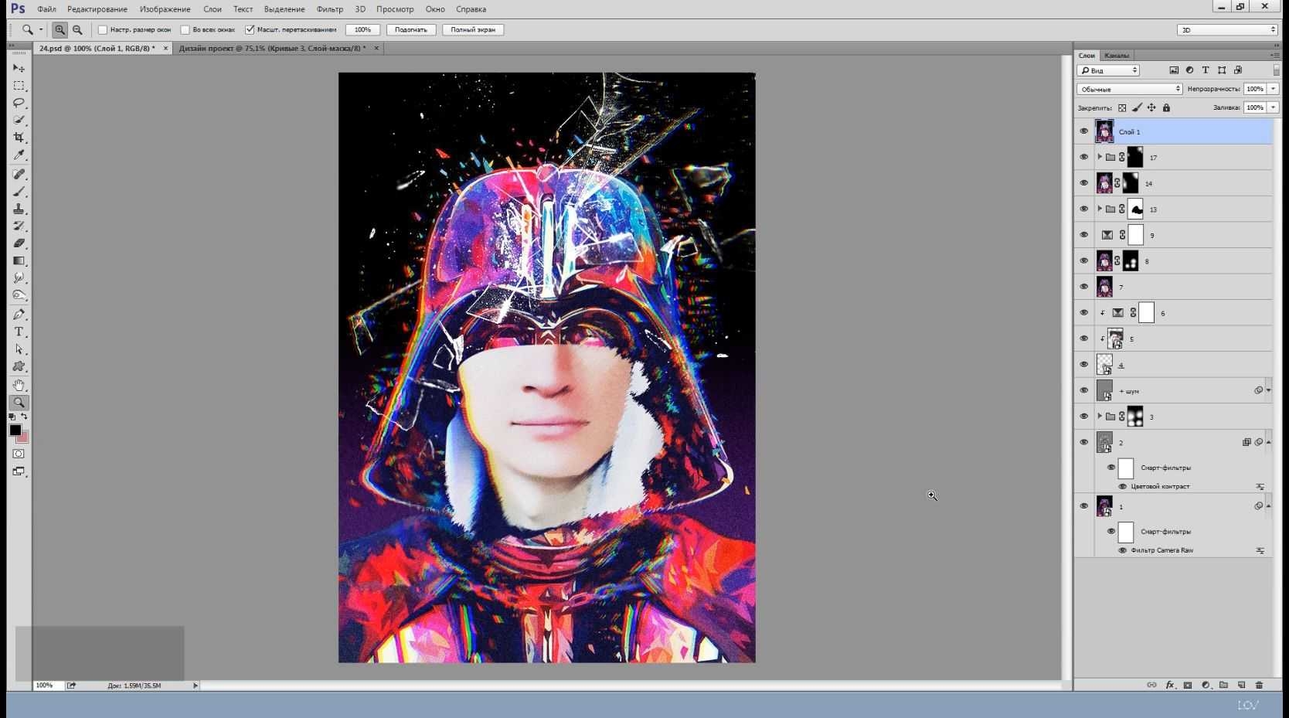Screen dimensions: 1289x718
Task: Select the Rectangular Marquee tool
Action: coord(19,85)
